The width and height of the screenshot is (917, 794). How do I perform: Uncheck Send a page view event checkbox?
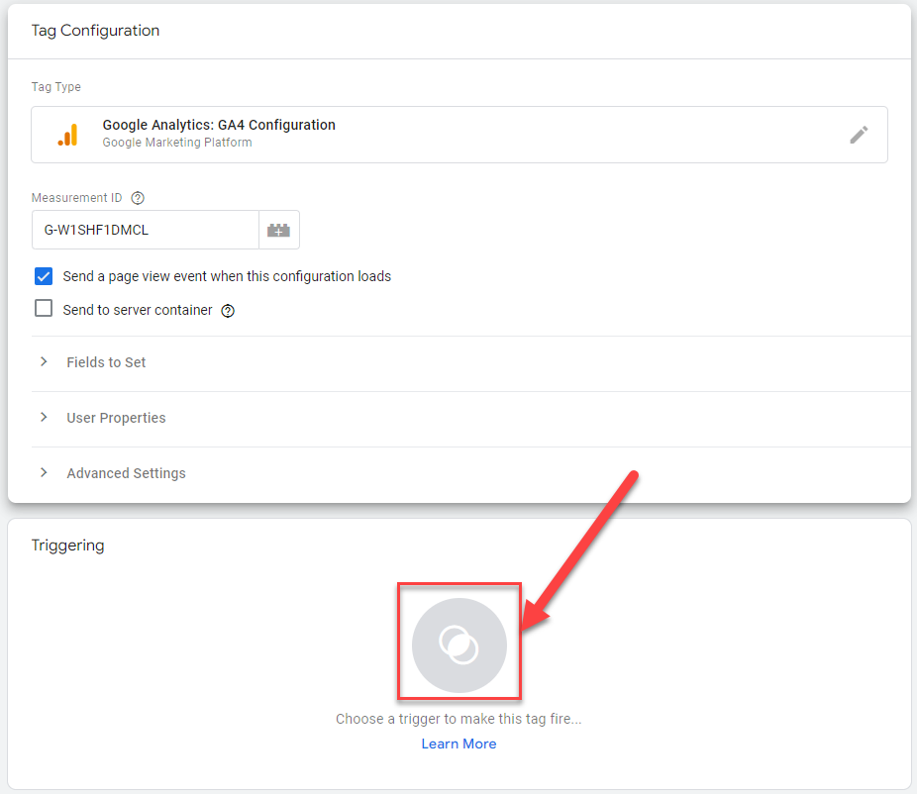click(44, 276)
